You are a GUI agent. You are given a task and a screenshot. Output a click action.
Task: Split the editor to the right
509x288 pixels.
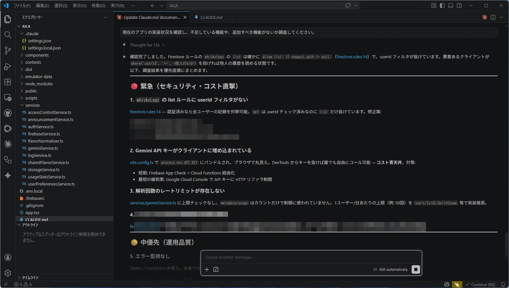click(493, 17)
